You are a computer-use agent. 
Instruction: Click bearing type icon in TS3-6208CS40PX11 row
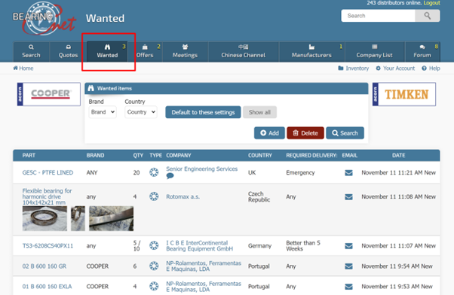click(154, 245)
